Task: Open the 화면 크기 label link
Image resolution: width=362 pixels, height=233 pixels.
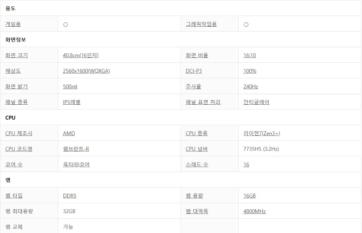Action: 17,55
